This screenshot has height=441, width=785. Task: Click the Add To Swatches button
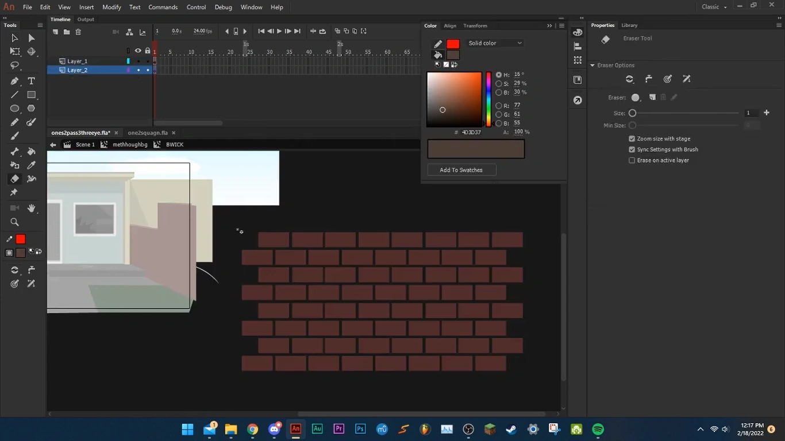click(x=461, y=170)
